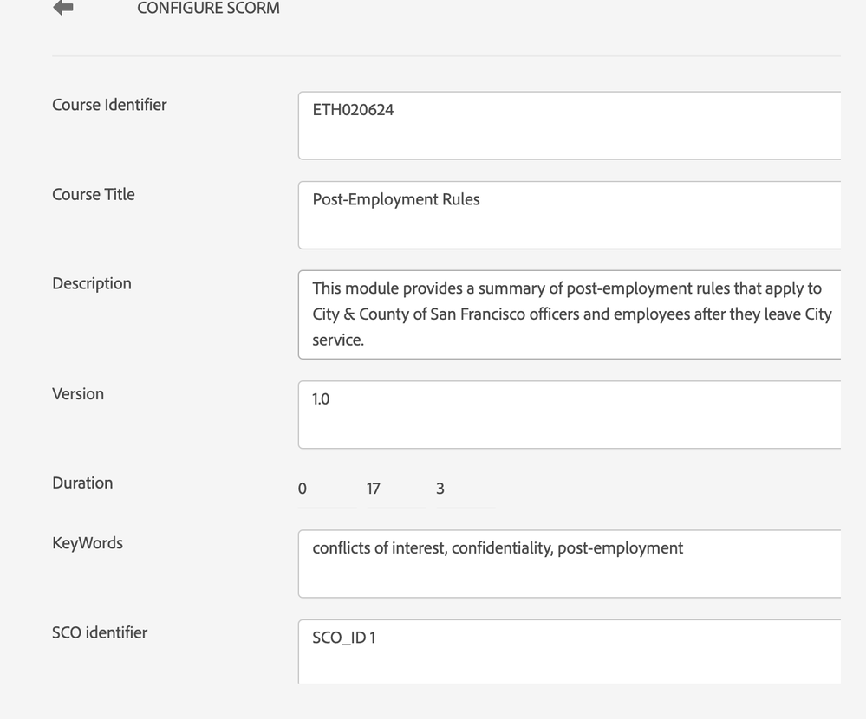Focus the SCO identifier input field

pyautogui.click(x=569, y=651)
